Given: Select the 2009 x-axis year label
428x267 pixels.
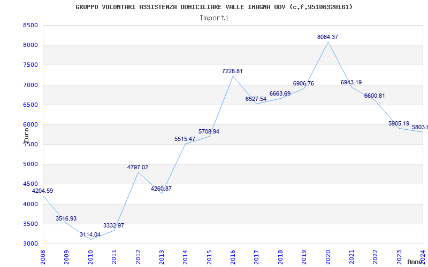Looking at the screenshot, I should coord(66,257).
